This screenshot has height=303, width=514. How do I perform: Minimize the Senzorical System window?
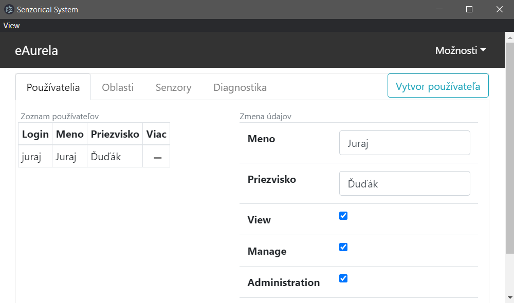439,9
